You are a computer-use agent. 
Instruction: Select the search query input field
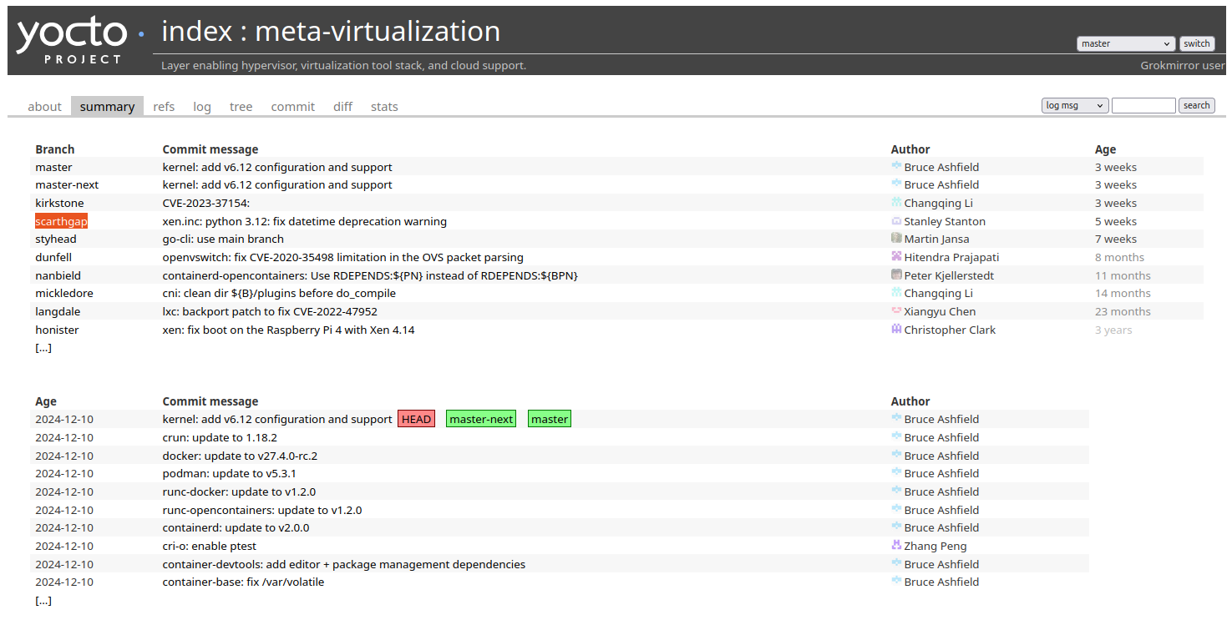point(1143,105)
